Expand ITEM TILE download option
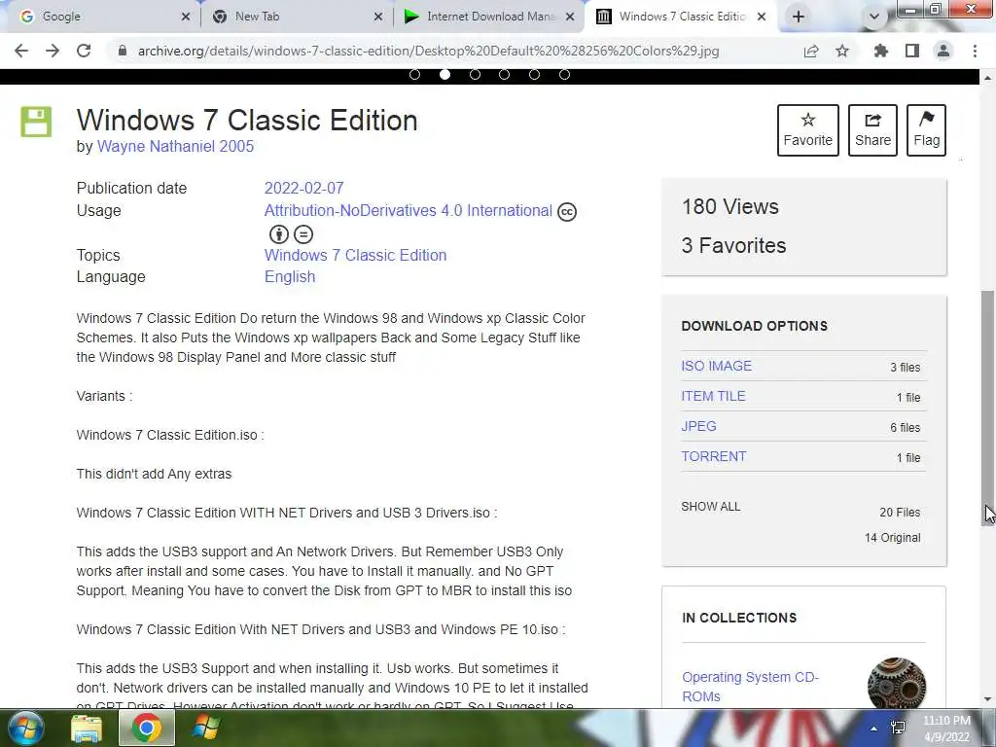 (713, 396)
